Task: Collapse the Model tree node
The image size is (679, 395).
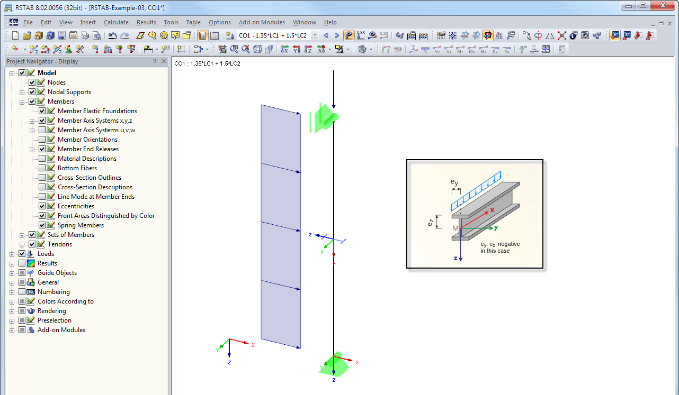Action: pyautogui.click(x=12, y=73)
